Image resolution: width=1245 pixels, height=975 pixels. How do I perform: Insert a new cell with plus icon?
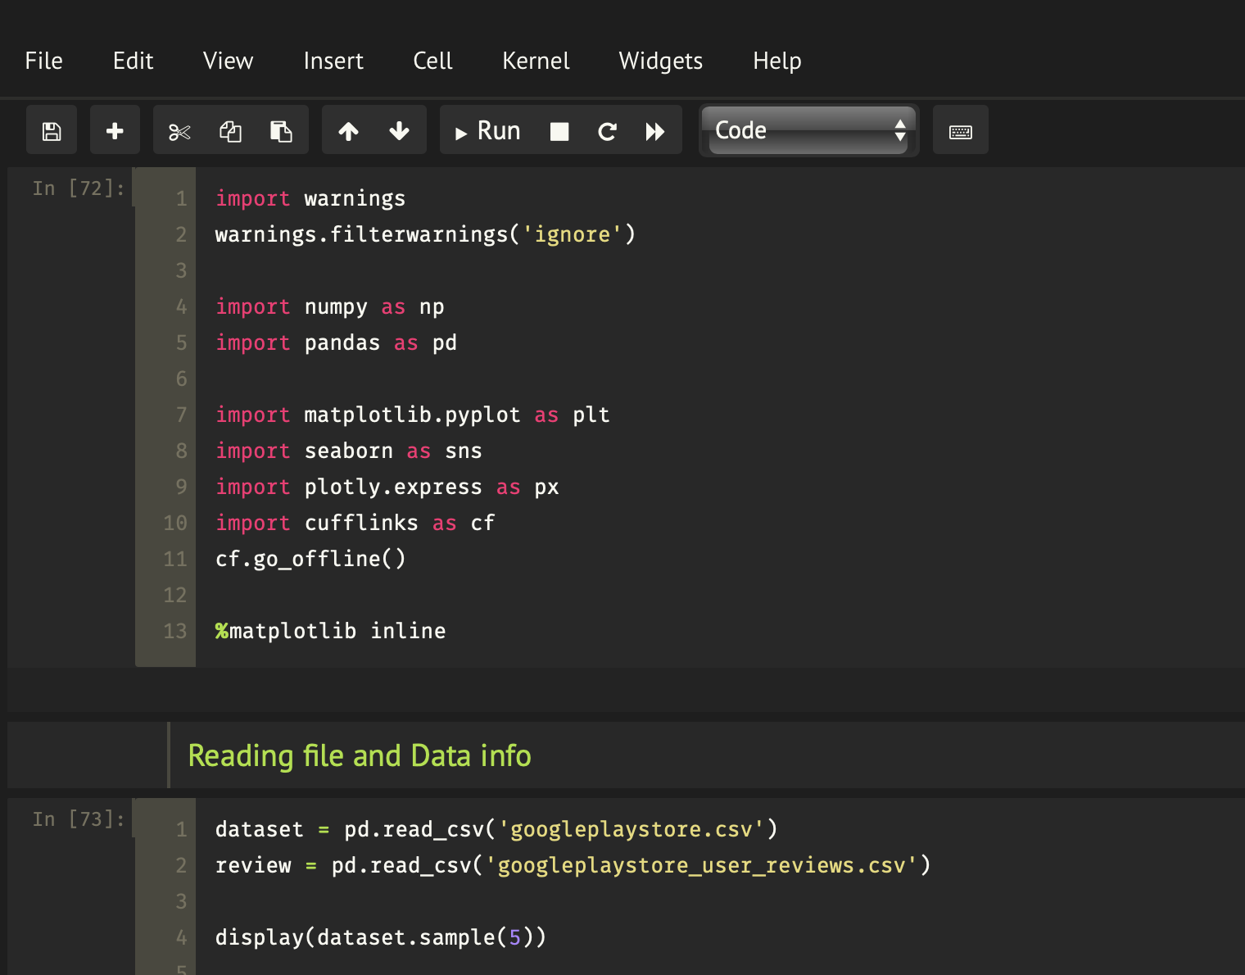click(x=115, y=131)
